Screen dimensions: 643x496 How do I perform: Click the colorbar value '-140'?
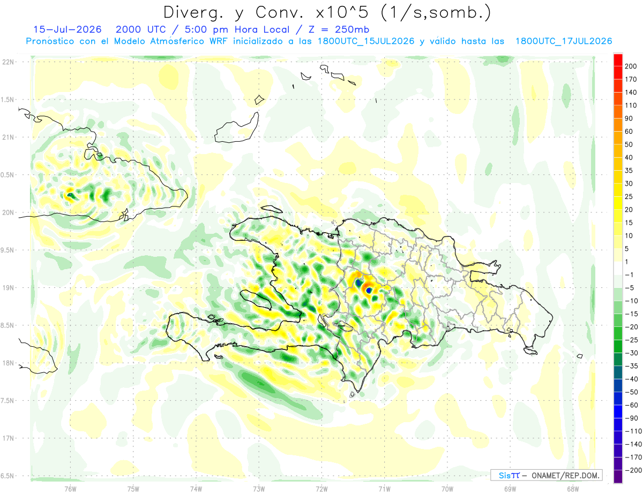pos(633,444)
